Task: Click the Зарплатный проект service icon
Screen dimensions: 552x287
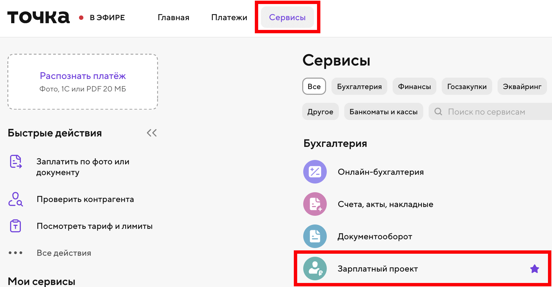Action: pyautogui.click(x=315, y=269)
